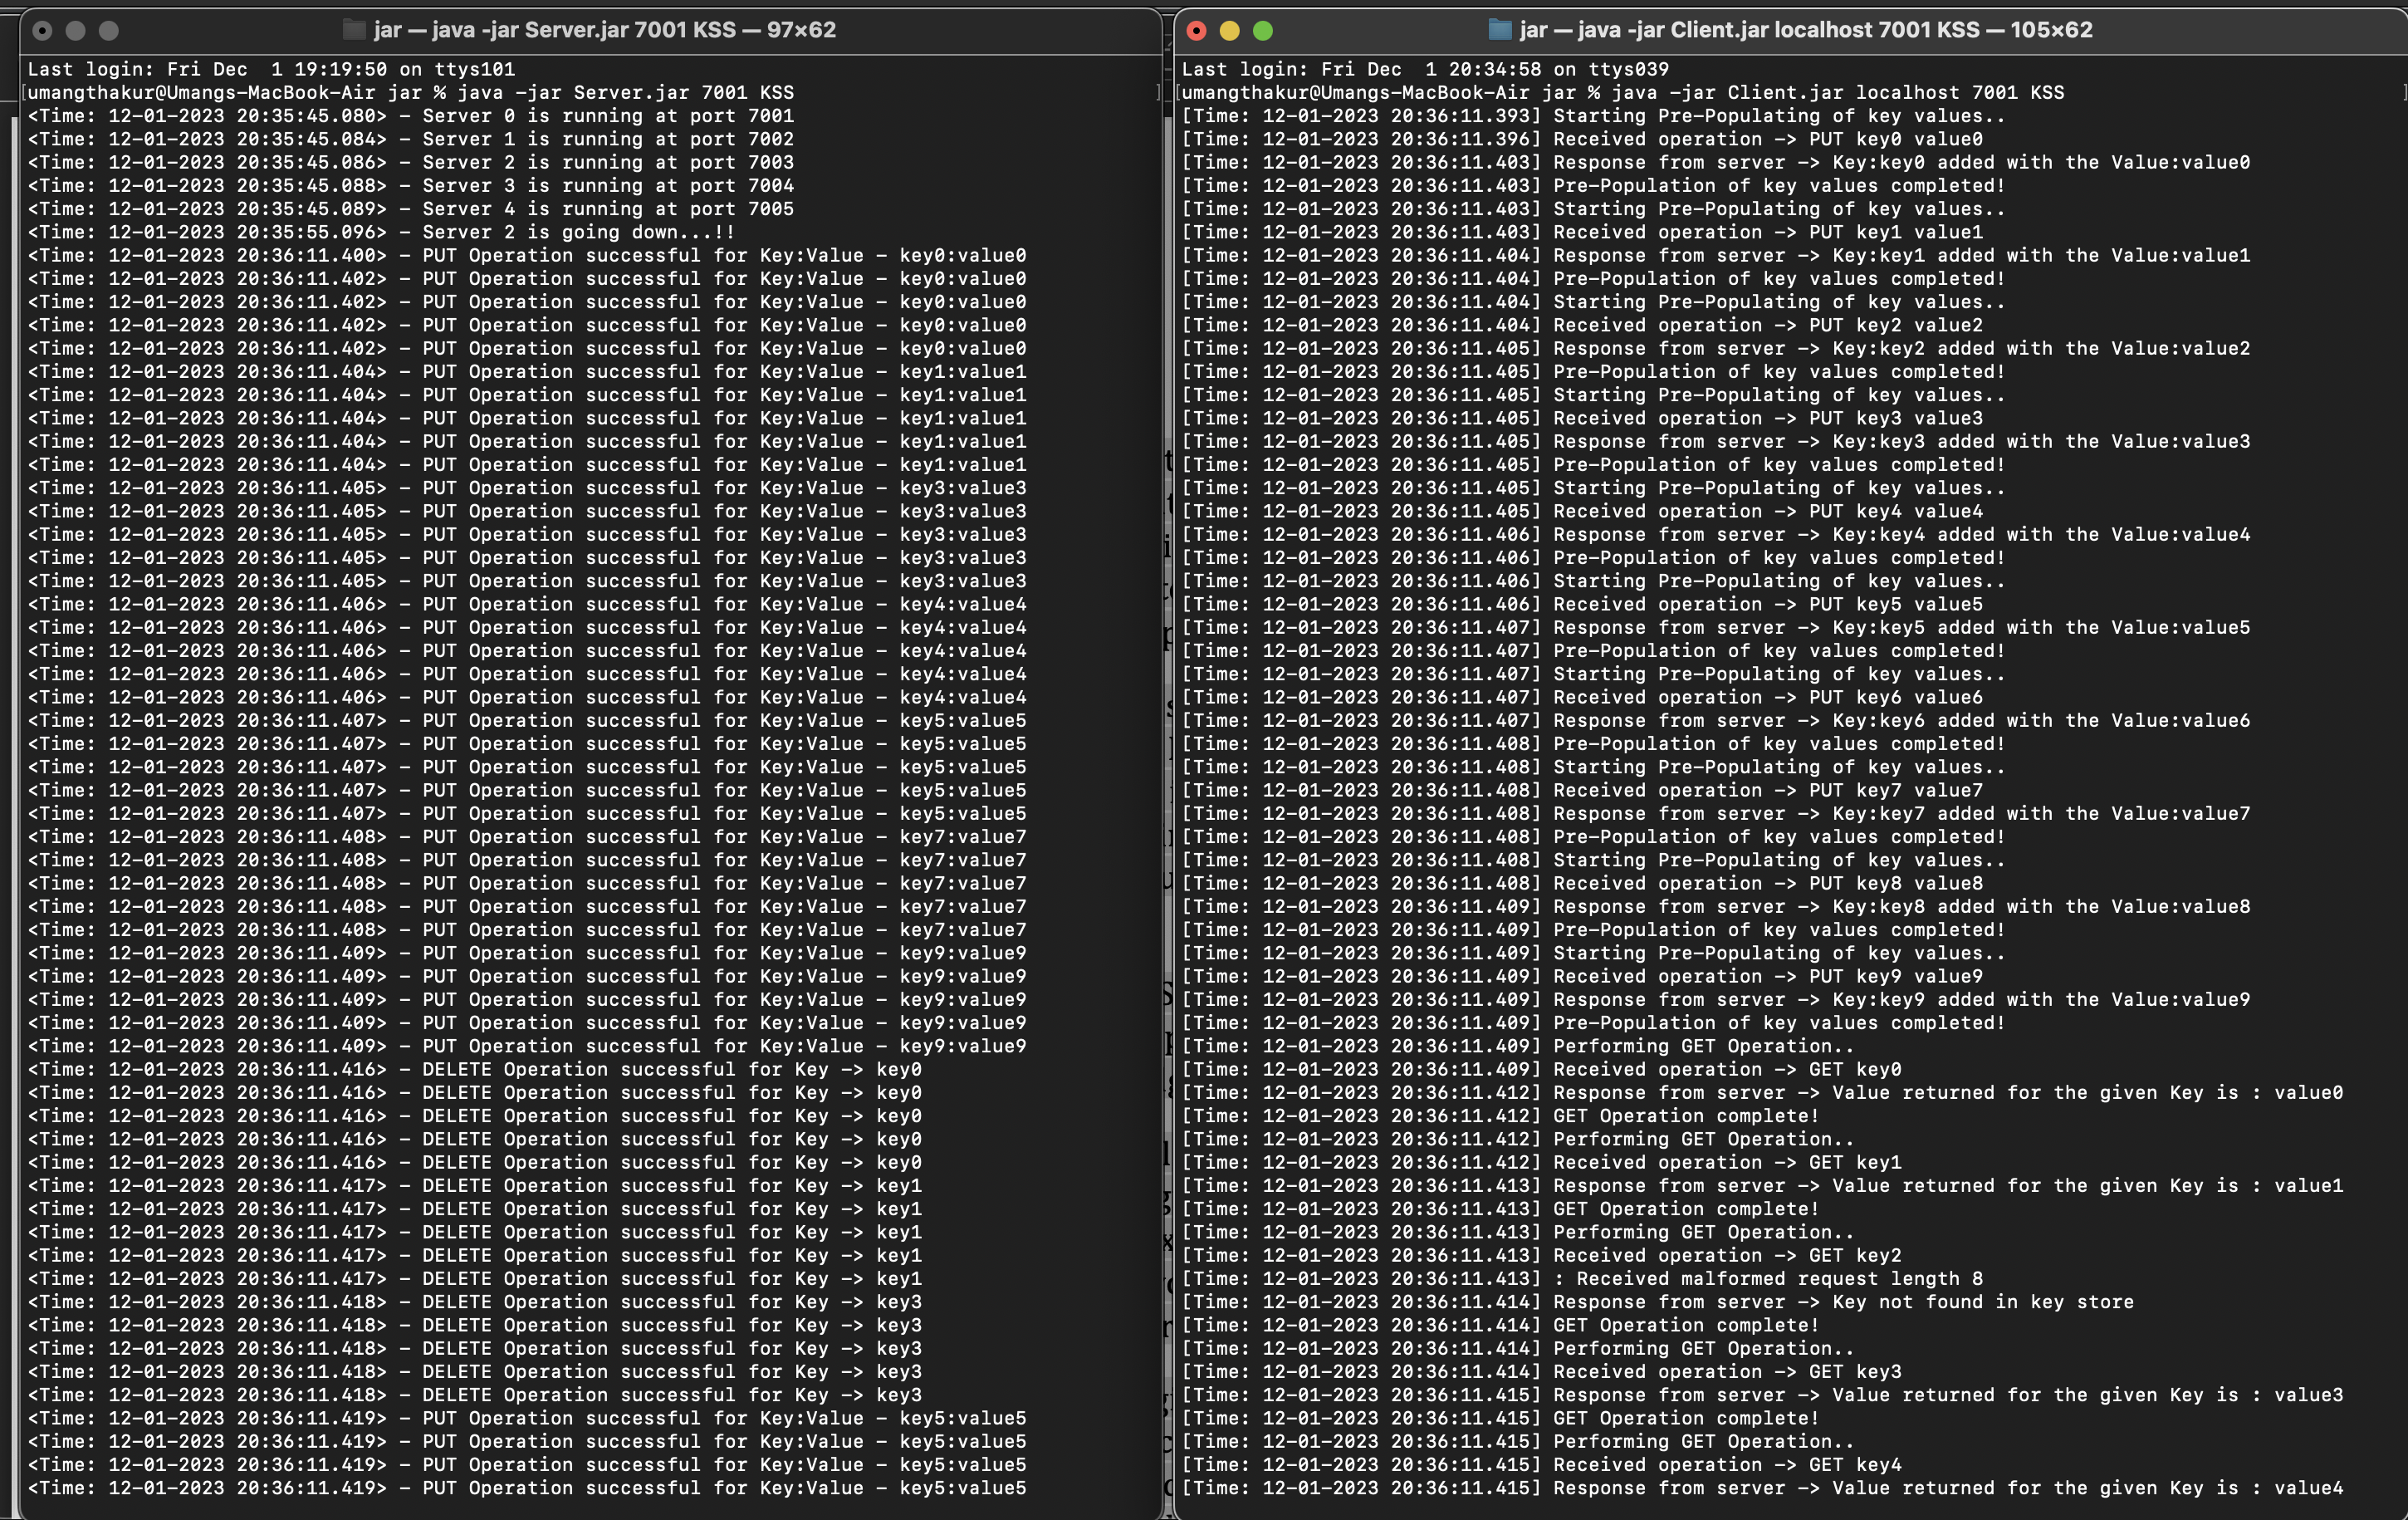This screenshot has width=2408, height=1520.
Task: Click 'Received operation -> PUT key4 value4' line
Action: pyautogui.click(x=1582, y=511)
